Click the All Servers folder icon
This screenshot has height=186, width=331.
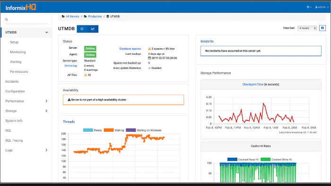point(63,17)
